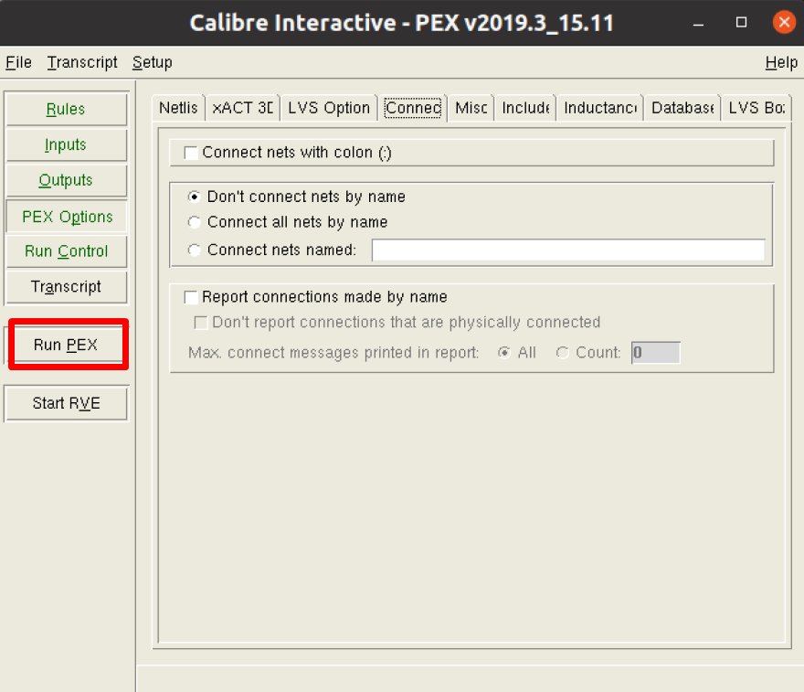Switch to the xACT 3D tab
Viewport: 804px width, 692px height.
[x=242, y=108]
